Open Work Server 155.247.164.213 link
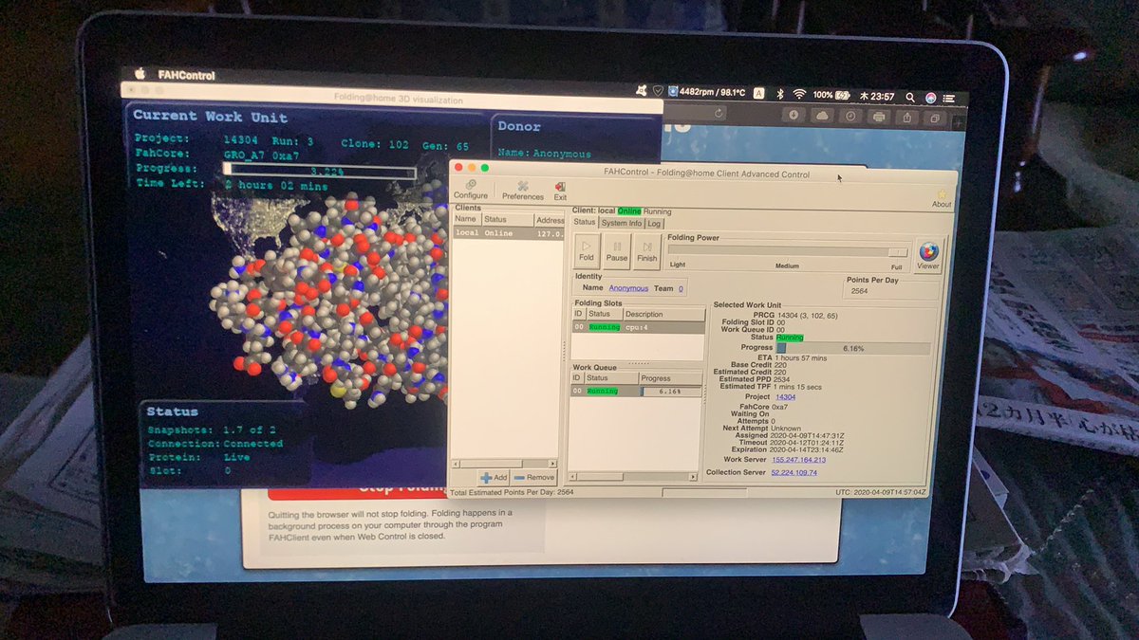 click(798, 460)
